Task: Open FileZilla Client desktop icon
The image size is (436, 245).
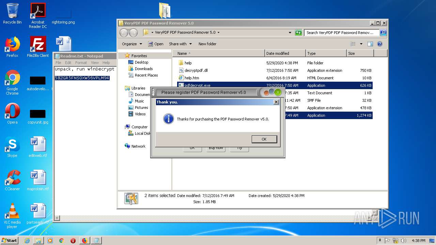Action: point(38,47)
